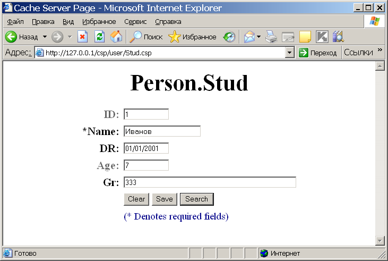
Task: Click the Clear button
Action: pyautogui.click(x=136, y=199)
